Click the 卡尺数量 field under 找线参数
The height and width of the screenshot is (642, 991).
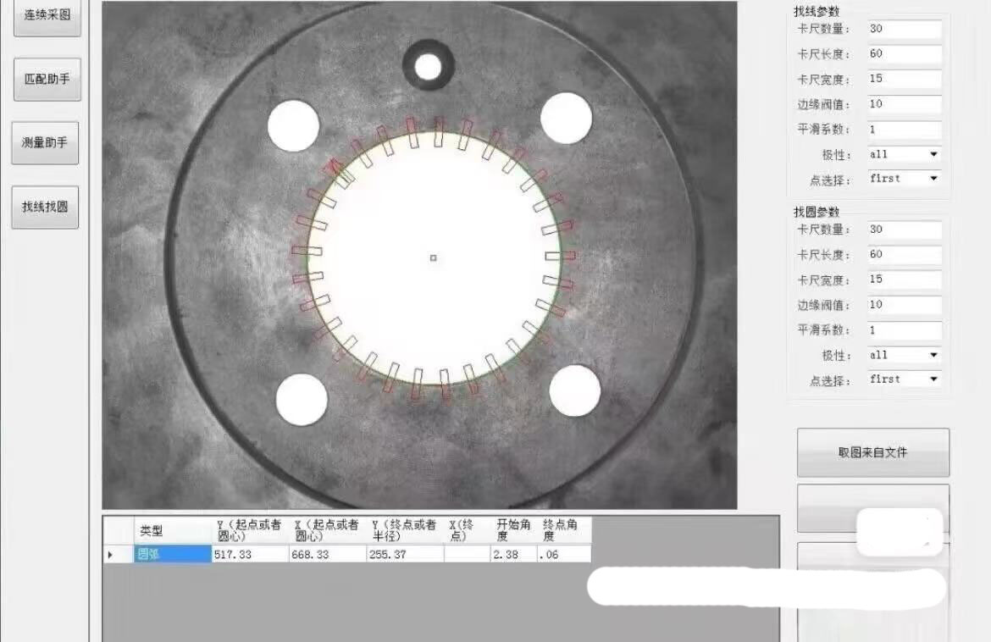coord(904,29)
